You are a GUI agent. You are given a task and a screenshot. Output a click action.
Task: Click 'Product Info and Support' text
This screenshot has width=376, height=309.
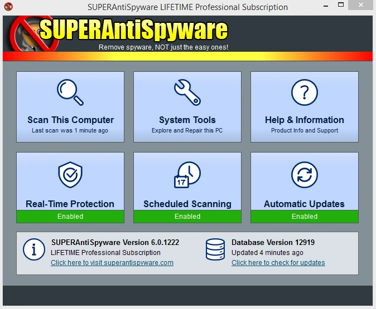tap(305, 130)
